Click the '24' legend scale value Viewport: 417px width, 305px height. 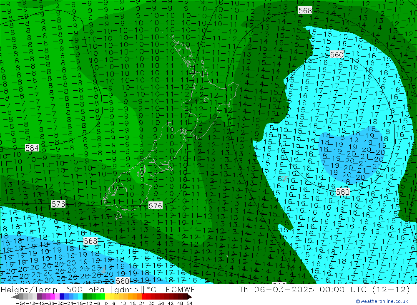[x=142, y=303]
